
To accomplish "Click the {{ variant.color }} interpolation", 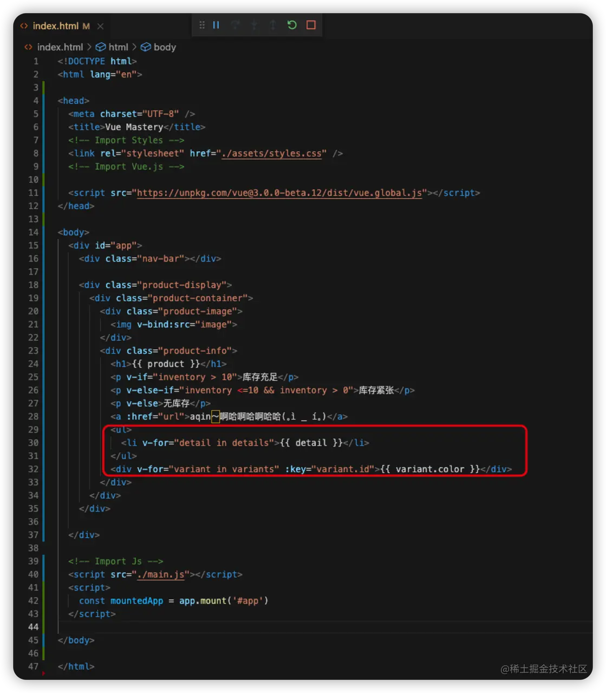I will (x=430, y=469).
